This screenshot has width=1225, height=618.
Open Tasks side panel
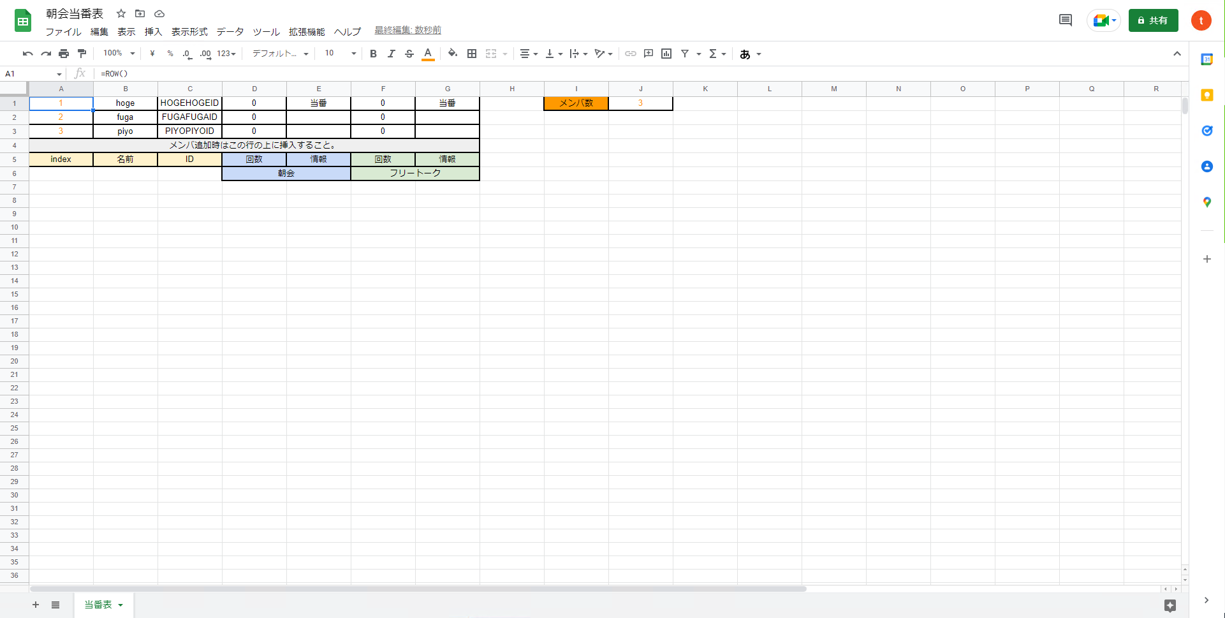click(x=1207, y=131)
